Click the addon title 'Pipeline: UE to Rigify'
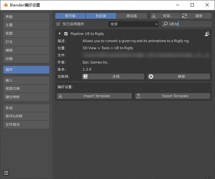The height and width of the screenshot is (179, 215). tap(87, 34)
